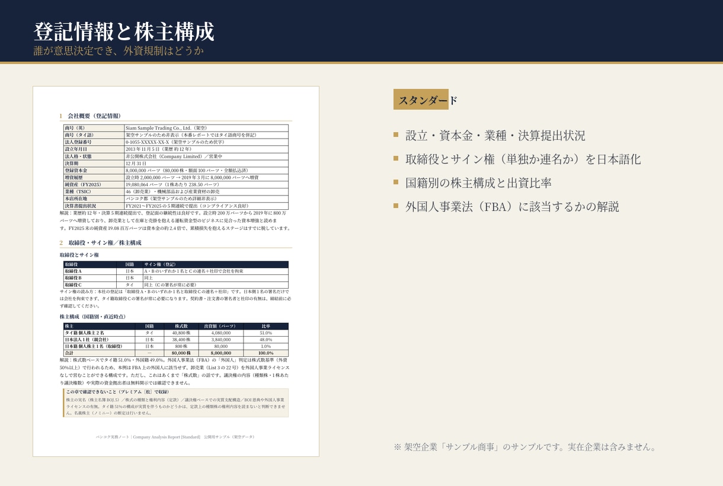The image size is (723, 486).
Task: Click the 48.0% ratio cell
Action: click(265, 340)
